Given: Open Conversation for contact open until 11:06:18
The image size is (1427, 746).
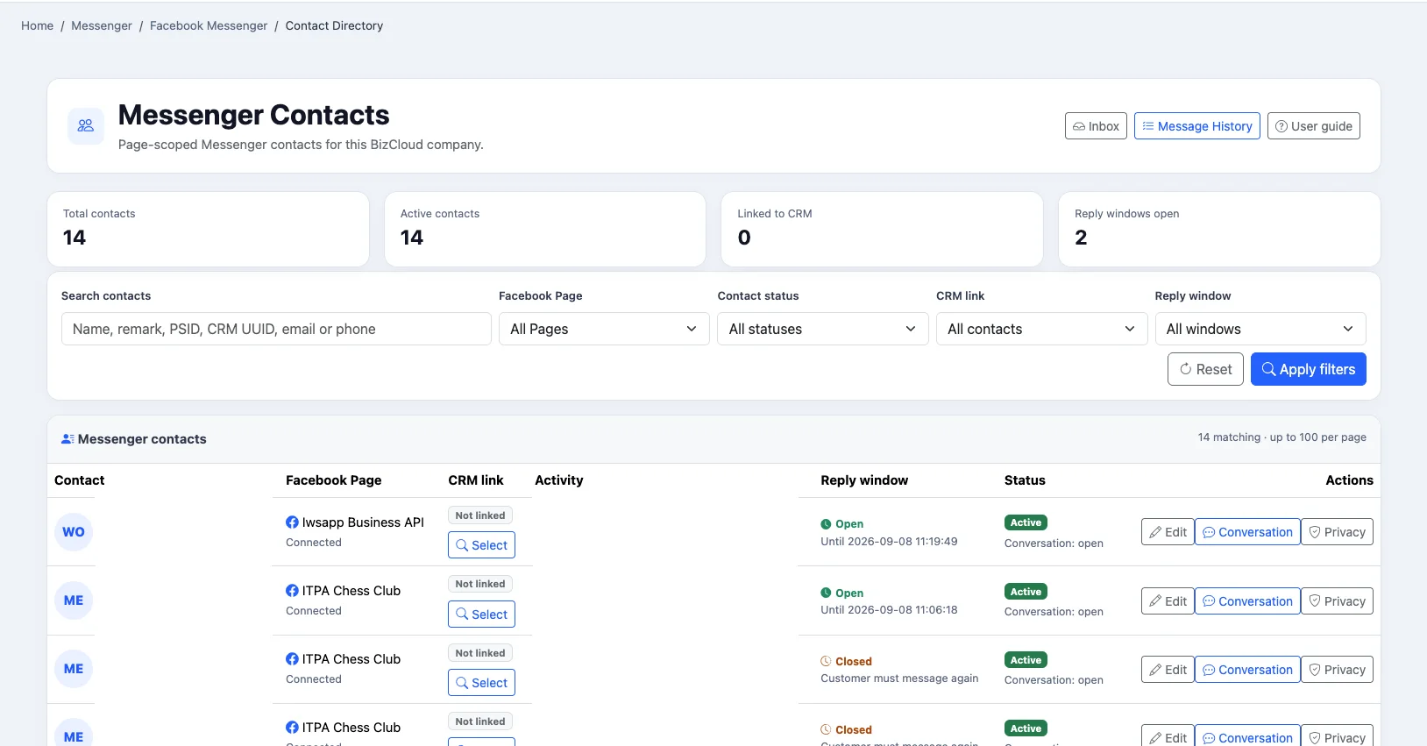Looking at the screenshot, I should tap(1247, 601).
